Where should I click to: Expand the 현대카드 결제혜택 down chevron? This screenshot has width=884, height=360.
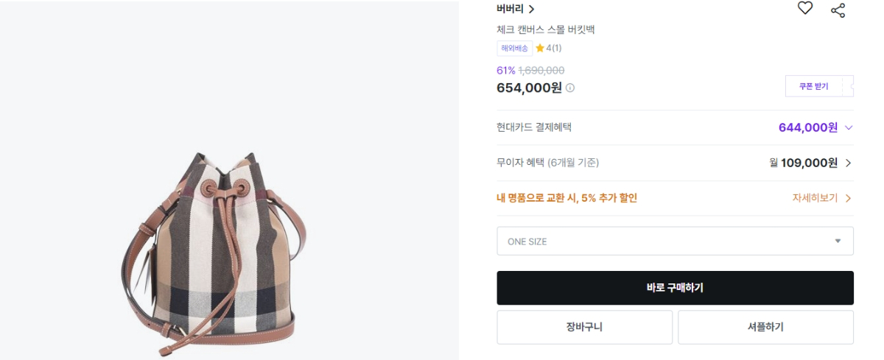[849, 127]
